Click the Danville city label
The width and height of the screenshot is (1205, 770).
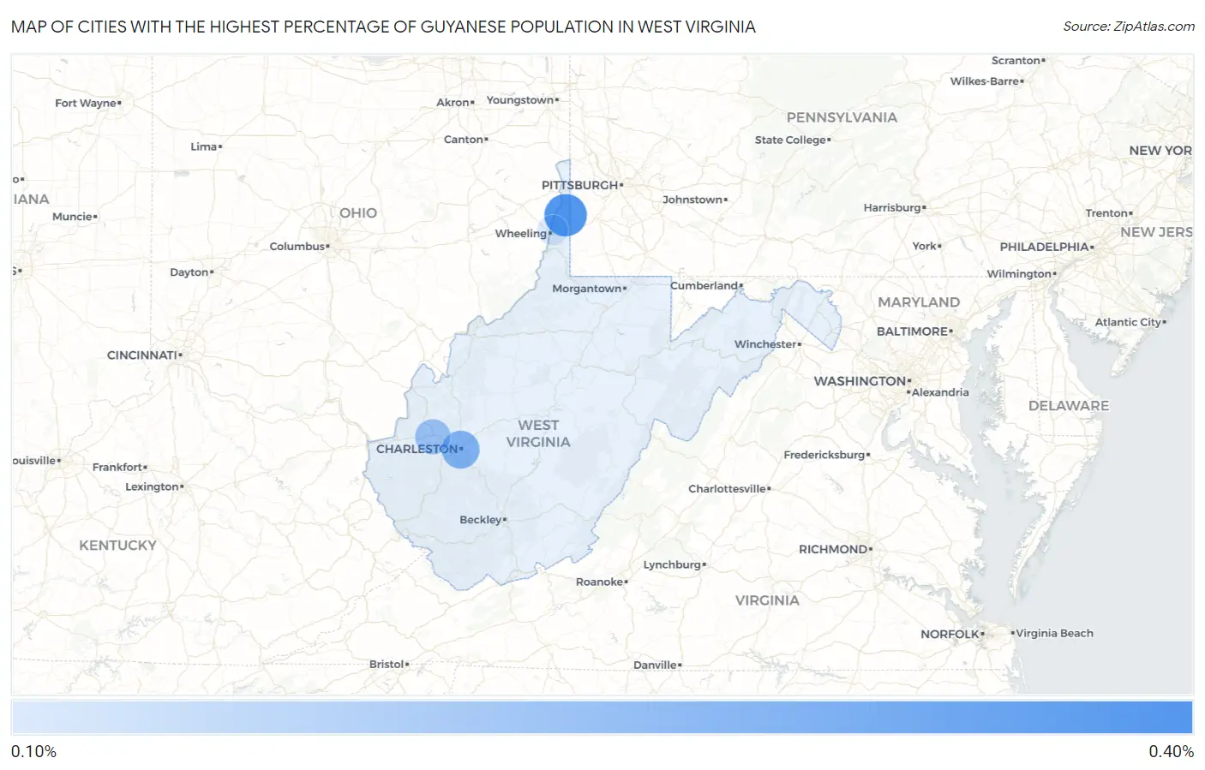click(x=655, y=666)
